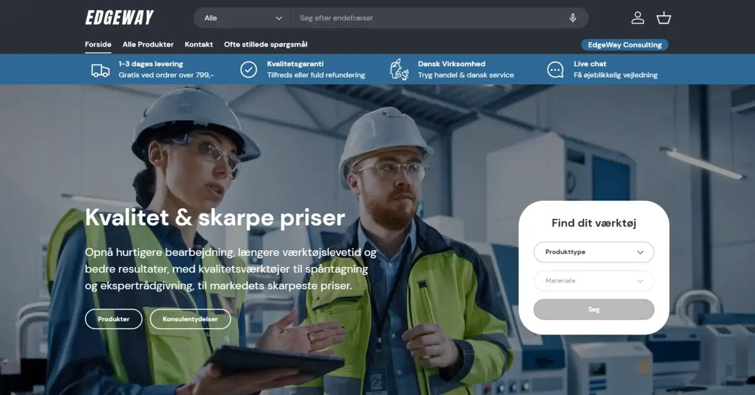Screen dimensions: 755x395
Task: Click the quality guarantee checkmark icon
Action: (249, 70)
